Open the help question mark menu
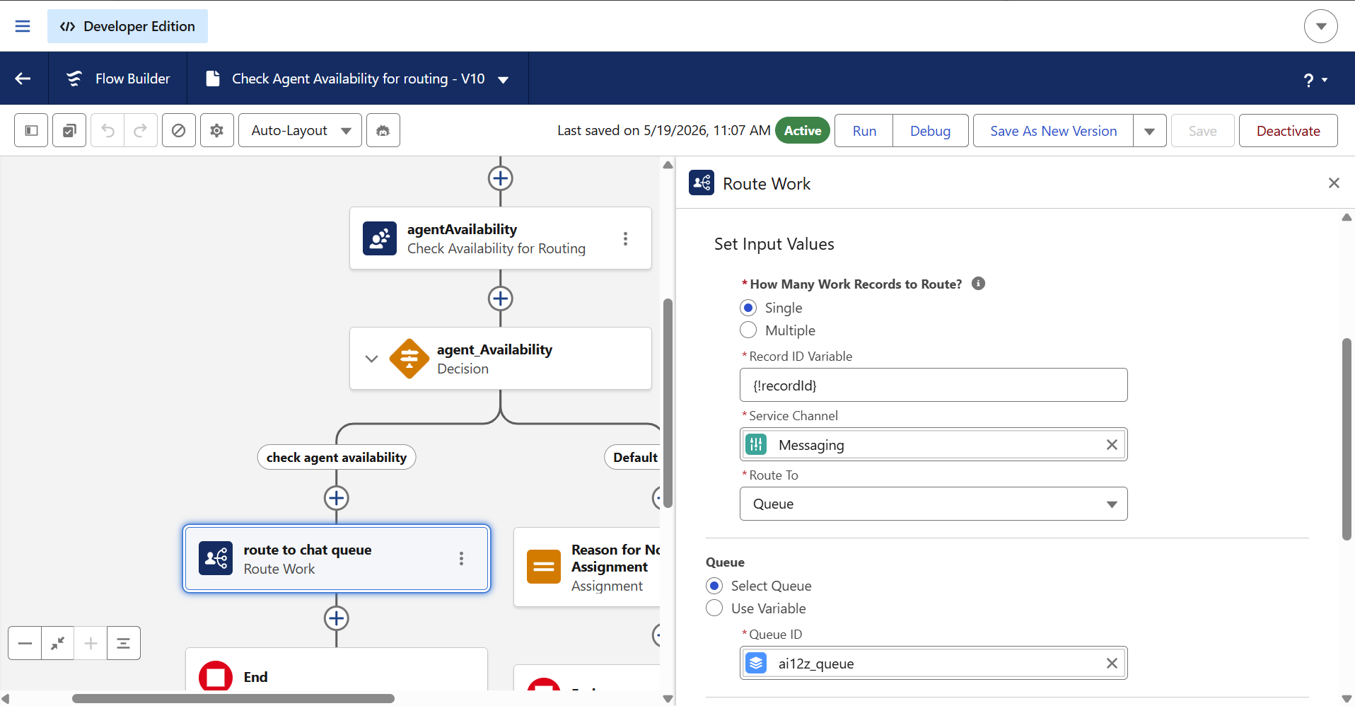The width and height of the screenshot is (1355, 706). 1315,79
